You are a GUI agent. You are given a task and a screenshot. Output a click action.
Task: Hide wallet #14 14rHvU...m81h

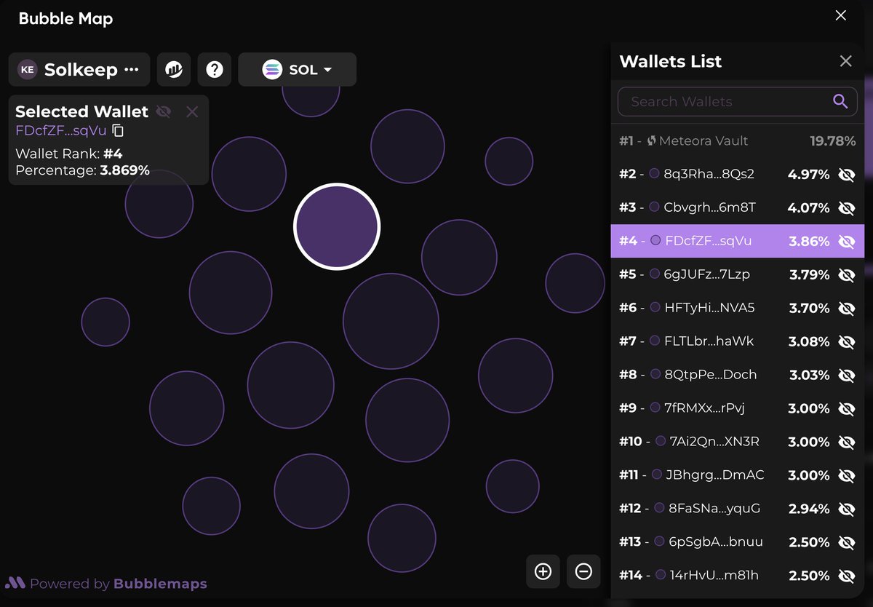[846, 576]
